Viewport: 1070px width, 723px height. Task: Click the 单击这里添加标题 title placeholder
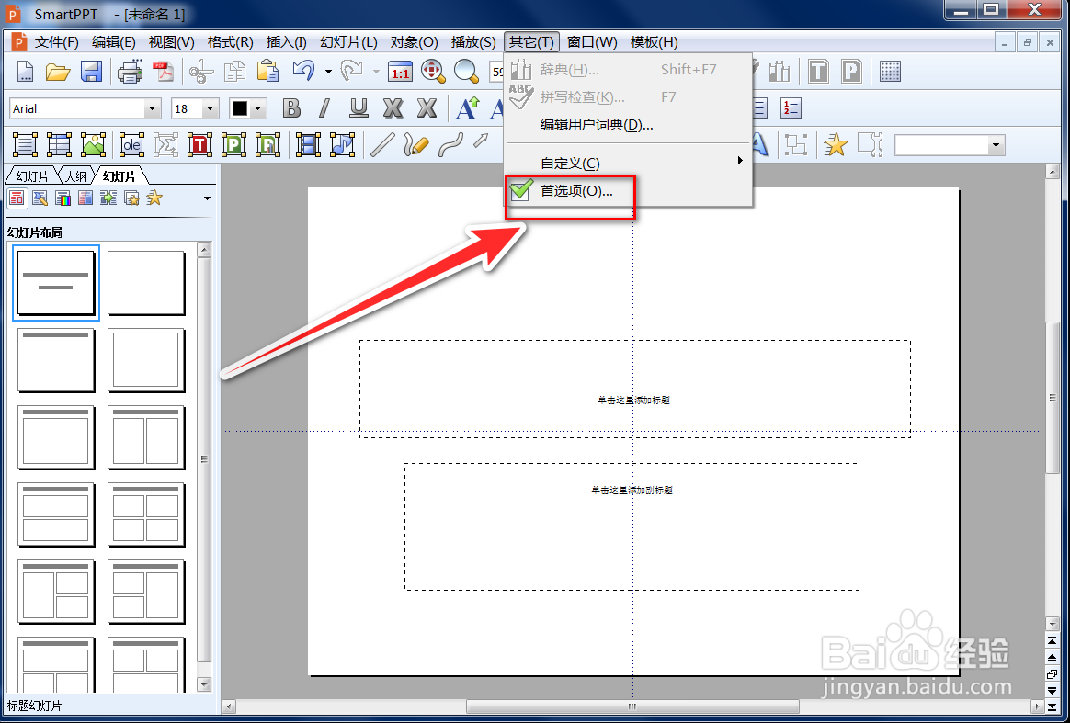tap(634, 389)
